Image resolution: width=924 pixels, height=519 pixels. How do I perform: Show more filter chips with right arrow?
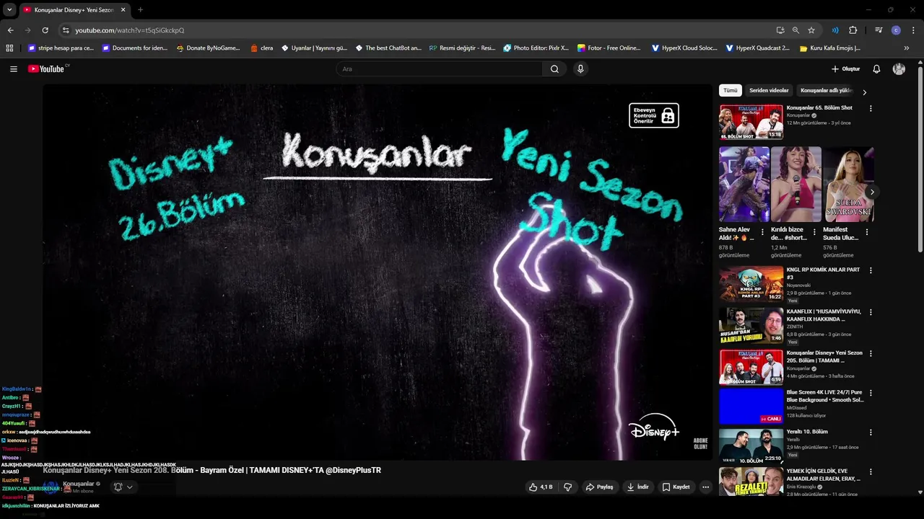point(864,92)
